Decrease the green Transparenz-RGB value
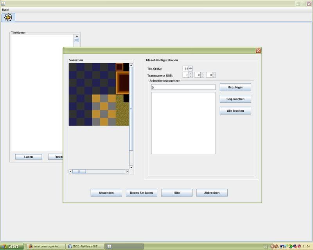The width and height of the screenshot is (313, 250). coord(202,76)
